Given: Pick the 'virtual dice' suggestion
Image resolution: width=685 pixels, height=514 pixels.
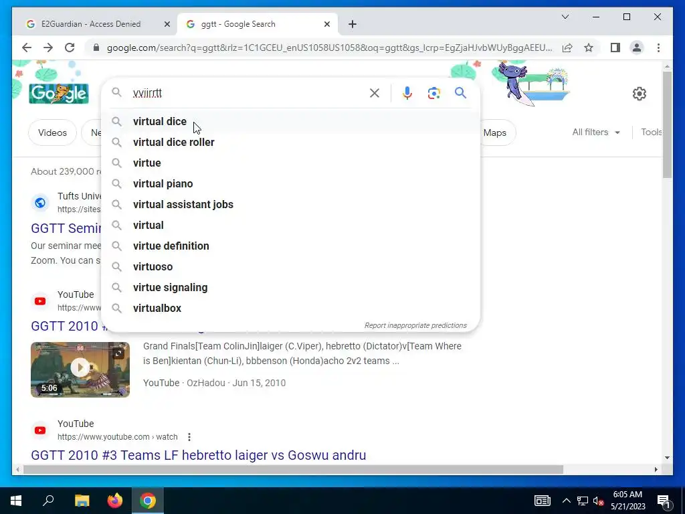Looking at the screenshot, I should (290, 122).
